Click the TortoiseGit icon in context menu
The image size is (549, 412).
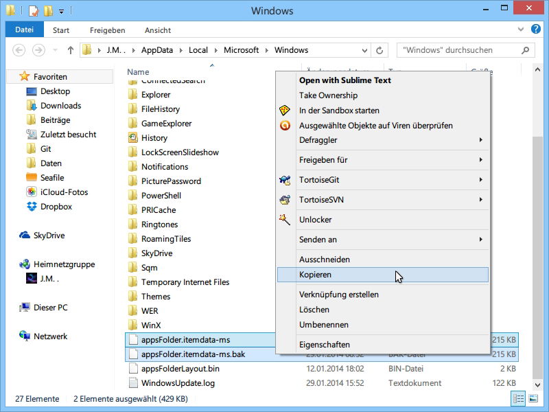coord(285,180)
